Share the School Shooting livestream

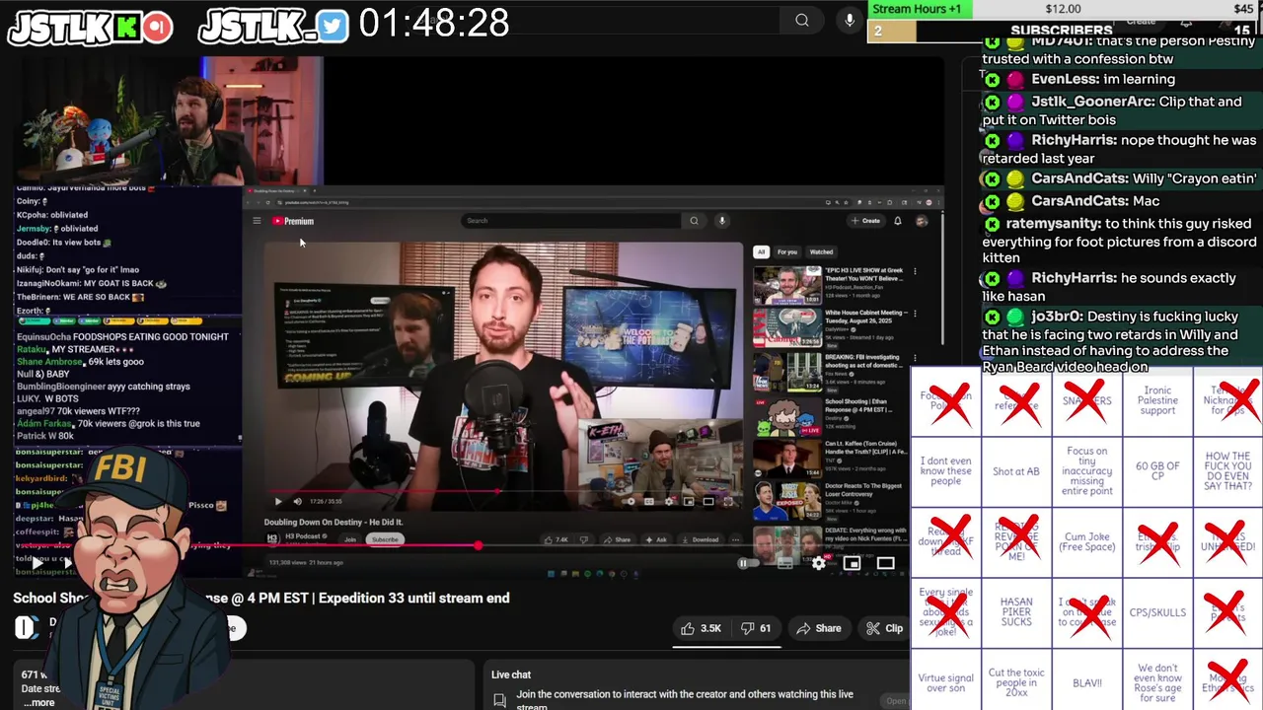[819, 628]
